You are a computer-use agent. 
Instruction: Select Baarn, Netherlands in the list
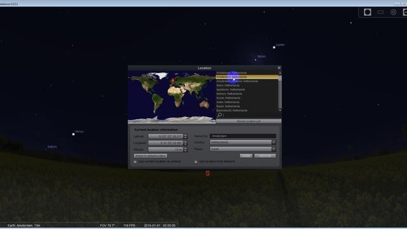point(228,106)
